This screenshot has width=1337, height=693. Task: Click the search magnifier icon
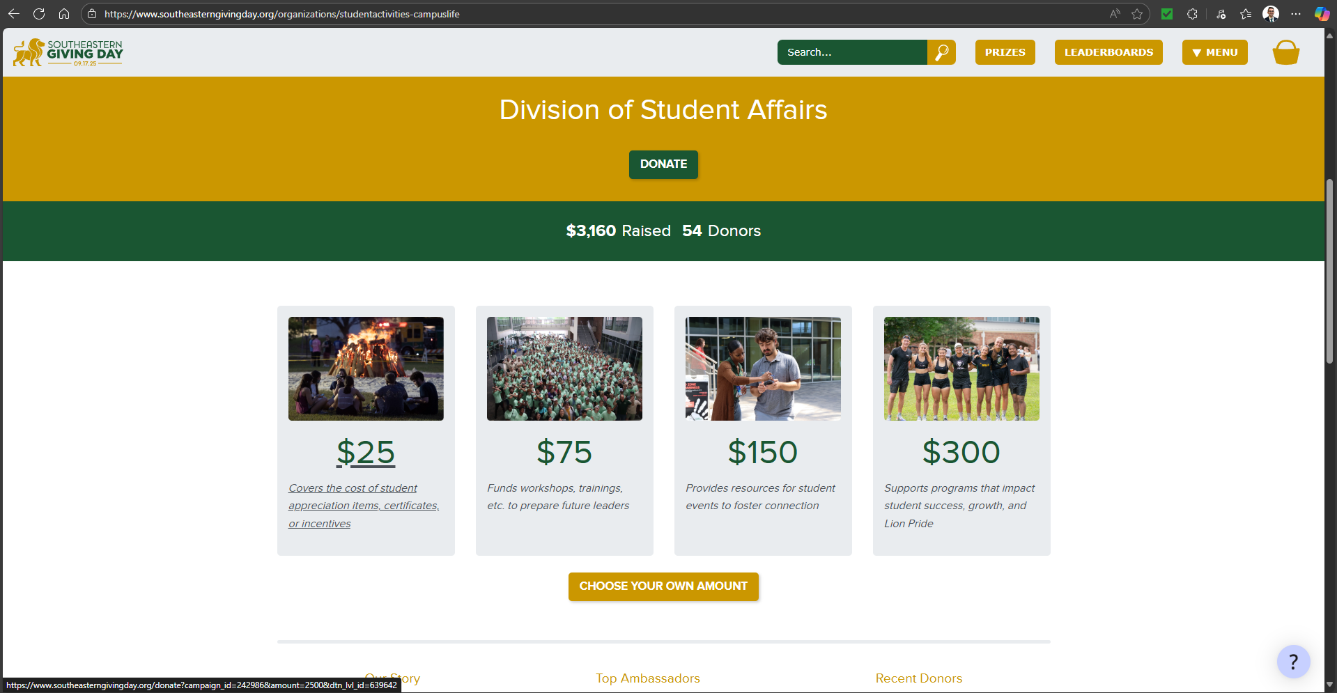(x=942, y=52)
